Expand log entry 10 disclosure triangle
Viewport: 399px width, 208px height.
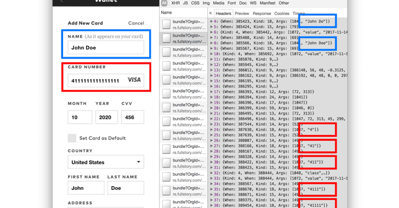click(x=211, y=54)
